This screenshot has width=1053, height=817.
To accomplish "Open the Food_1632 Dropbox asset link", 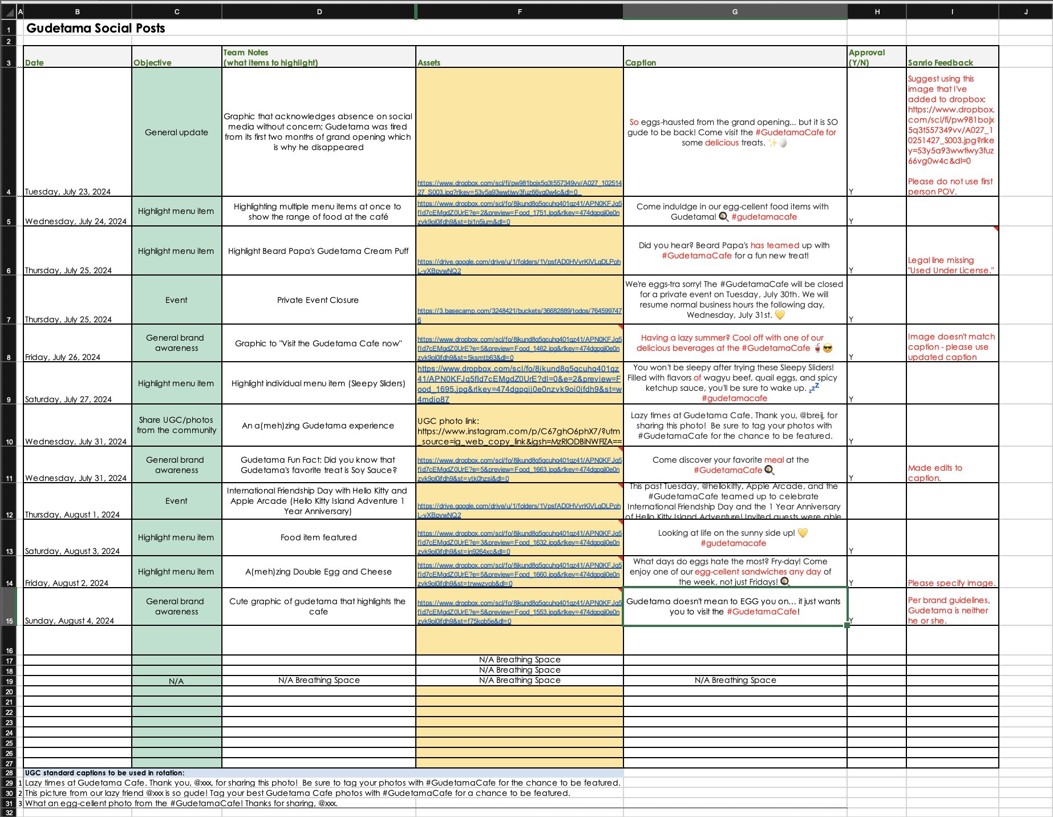I will tap(519, 542).
